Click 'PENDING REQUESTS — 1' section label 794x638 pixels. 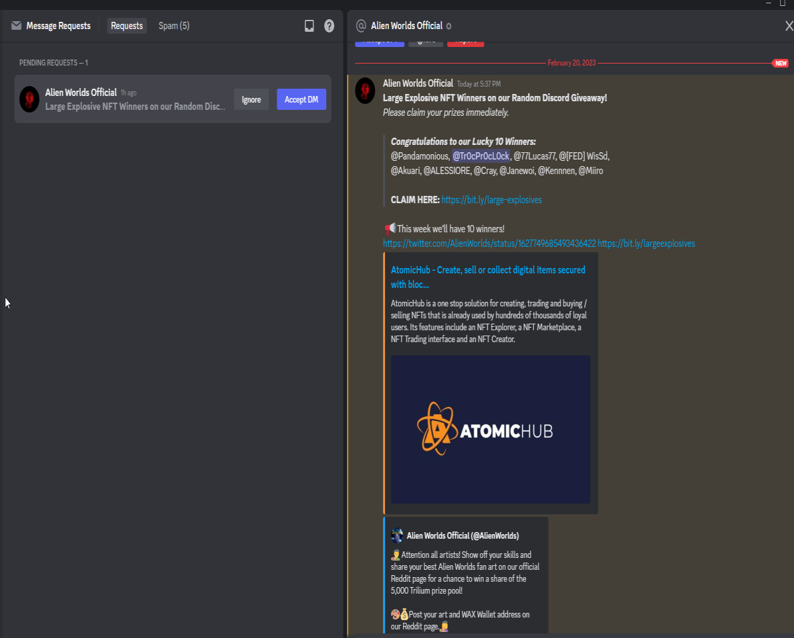click(x=54, y=63)
